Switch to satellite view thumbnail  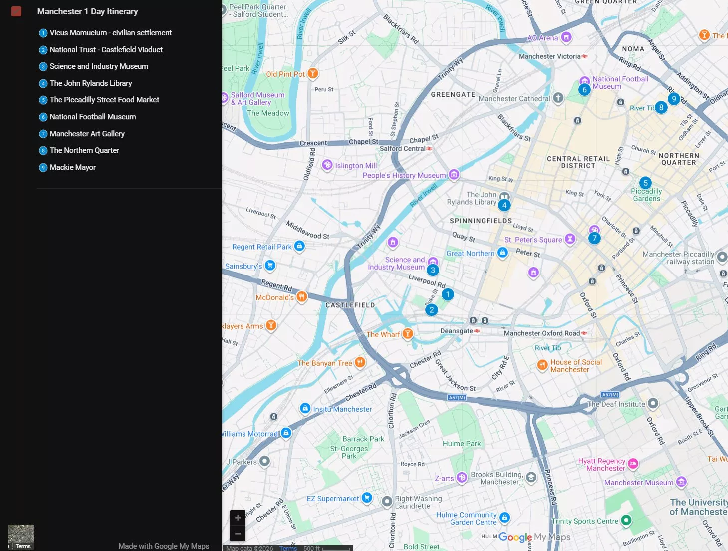[21, 537]
